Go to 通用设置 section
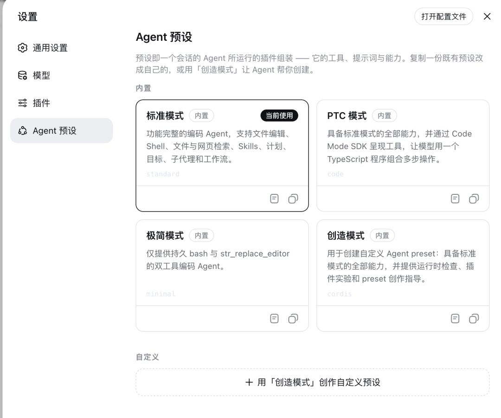 tap(61, 48)
